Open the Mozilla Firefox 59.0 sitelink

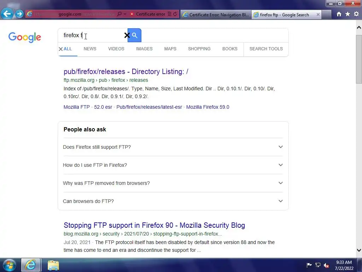coord(208,107)
